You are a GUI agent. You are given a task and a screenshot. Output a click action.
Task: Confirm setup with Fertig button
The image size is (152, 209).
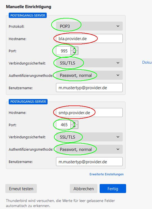[x=113, y=189]
